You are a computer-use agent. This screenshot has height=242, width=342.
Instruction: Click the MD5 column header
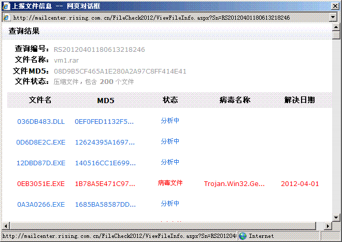(x=106, y=101)
